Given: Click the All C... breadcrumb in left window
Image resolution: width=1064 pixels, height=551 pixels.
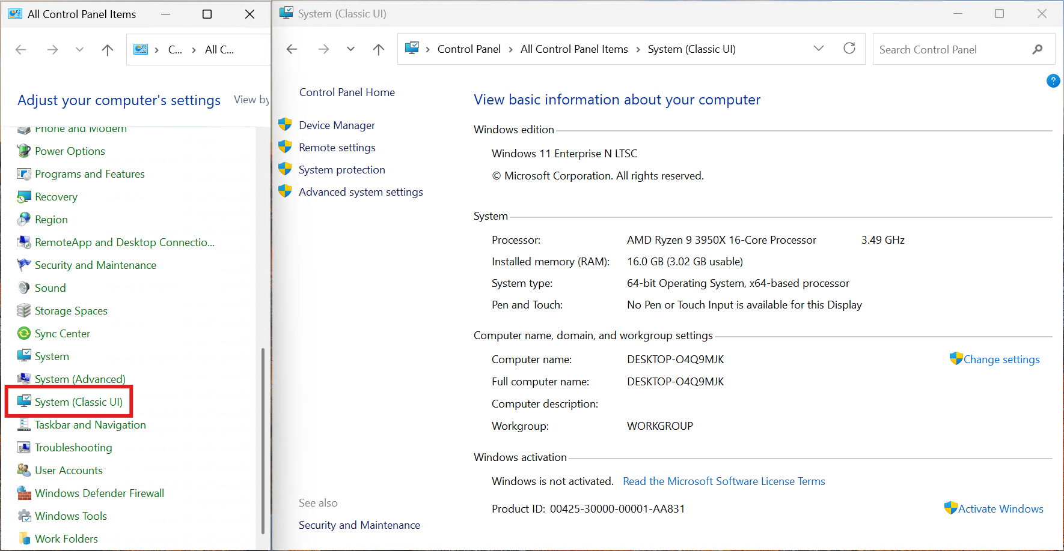Looking at the screenshot, I should pyautogui.click(x=219, y=50).
